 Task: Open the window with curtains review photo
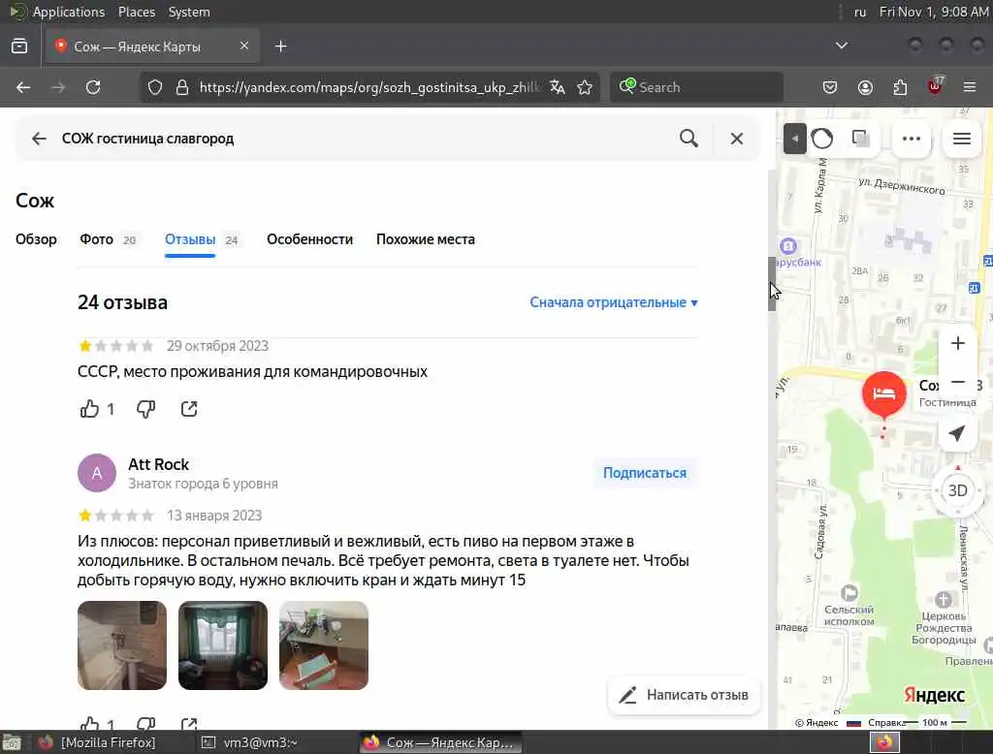click(223, 645)
